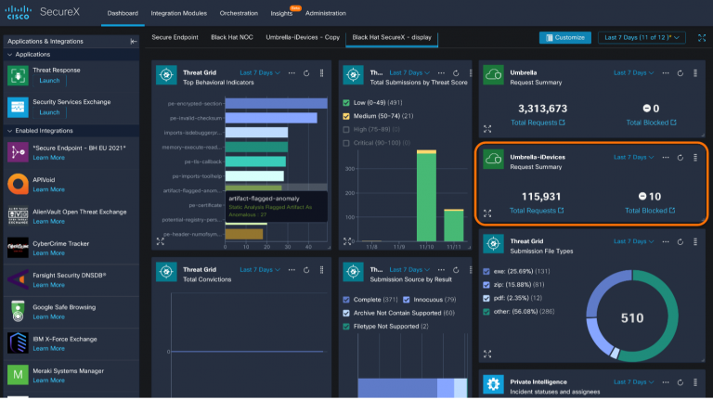Grab the Total Convictions tile drag handle
This screenshot has height=400, width=713.
click(322, 269)
